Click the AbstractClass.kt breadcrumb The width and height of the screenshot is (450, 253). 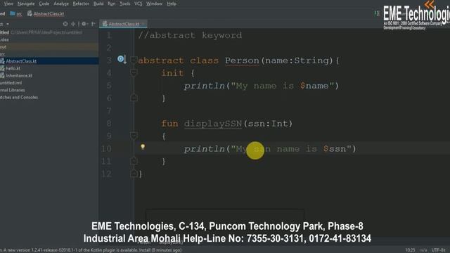pyautogui.click(x=46, y=13)
